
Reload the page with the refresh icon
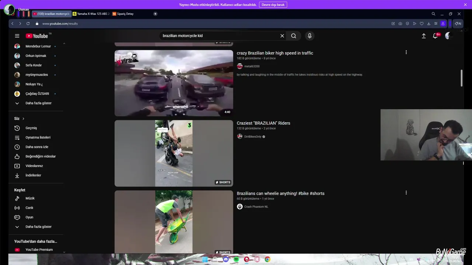pyautogui.click(x=28, y=24)
